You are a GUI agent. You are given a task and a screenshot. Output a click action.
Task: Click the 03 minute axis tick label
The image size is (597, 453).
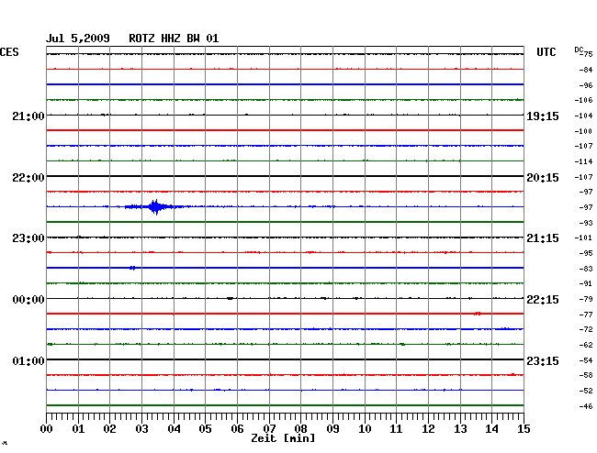point(141,429)
